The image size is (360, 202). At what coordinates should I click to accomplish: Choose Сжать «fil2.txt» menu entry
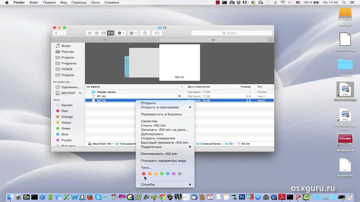coord(165,126)
